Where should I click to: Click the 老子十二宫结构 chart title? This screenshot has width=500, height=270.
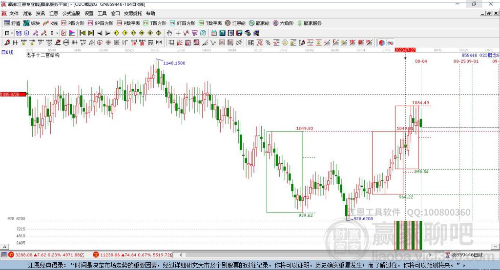pos(43,55)
